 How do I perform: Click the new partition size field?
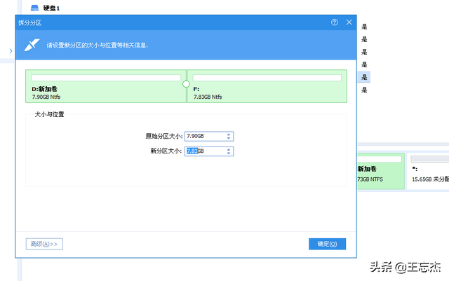pyautogui.click(x=209, y=151)
